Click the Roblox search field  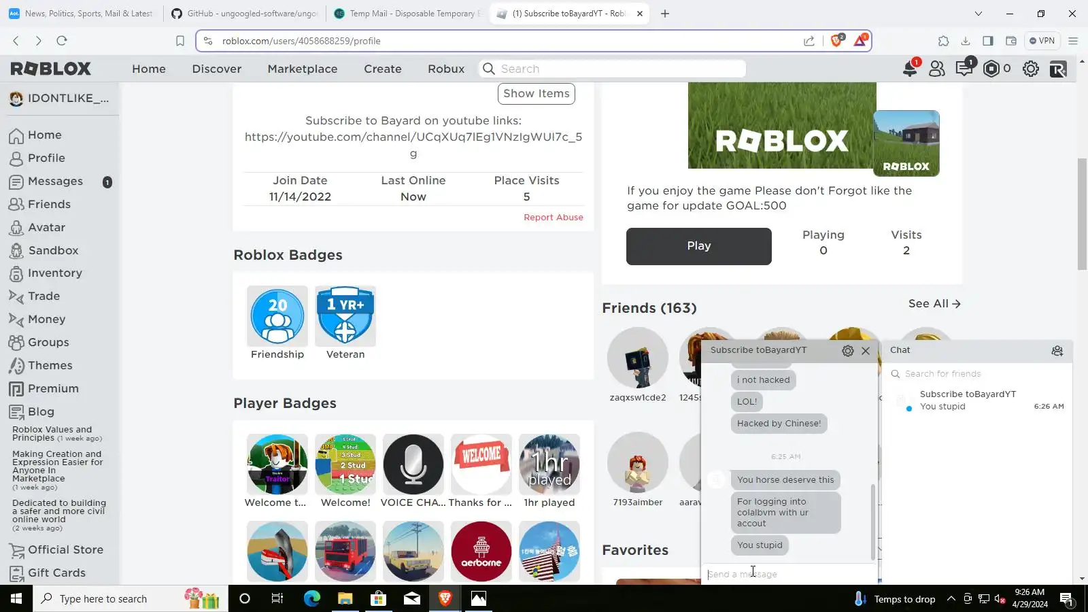click(x=613, y=69)
